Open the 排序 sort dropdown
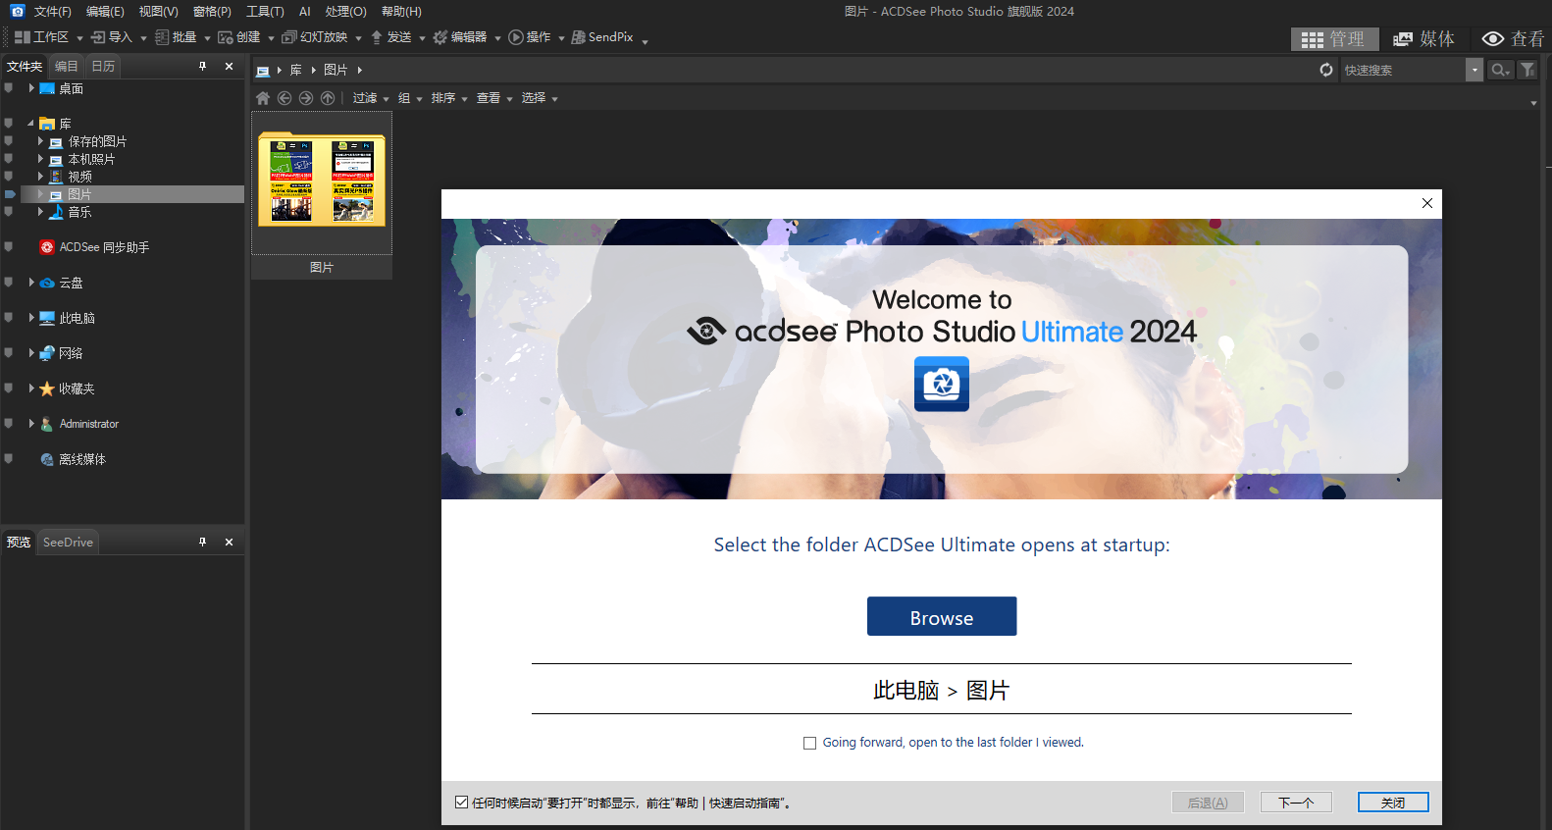 448,98
